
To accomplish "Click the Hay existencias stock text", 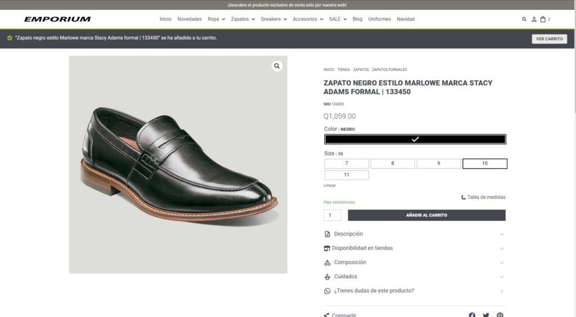I will click(339, 203).
